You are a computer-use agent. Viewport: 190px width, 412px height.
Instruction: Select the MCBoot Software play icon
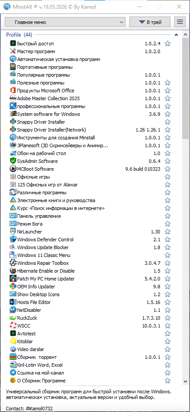[13, 169]
